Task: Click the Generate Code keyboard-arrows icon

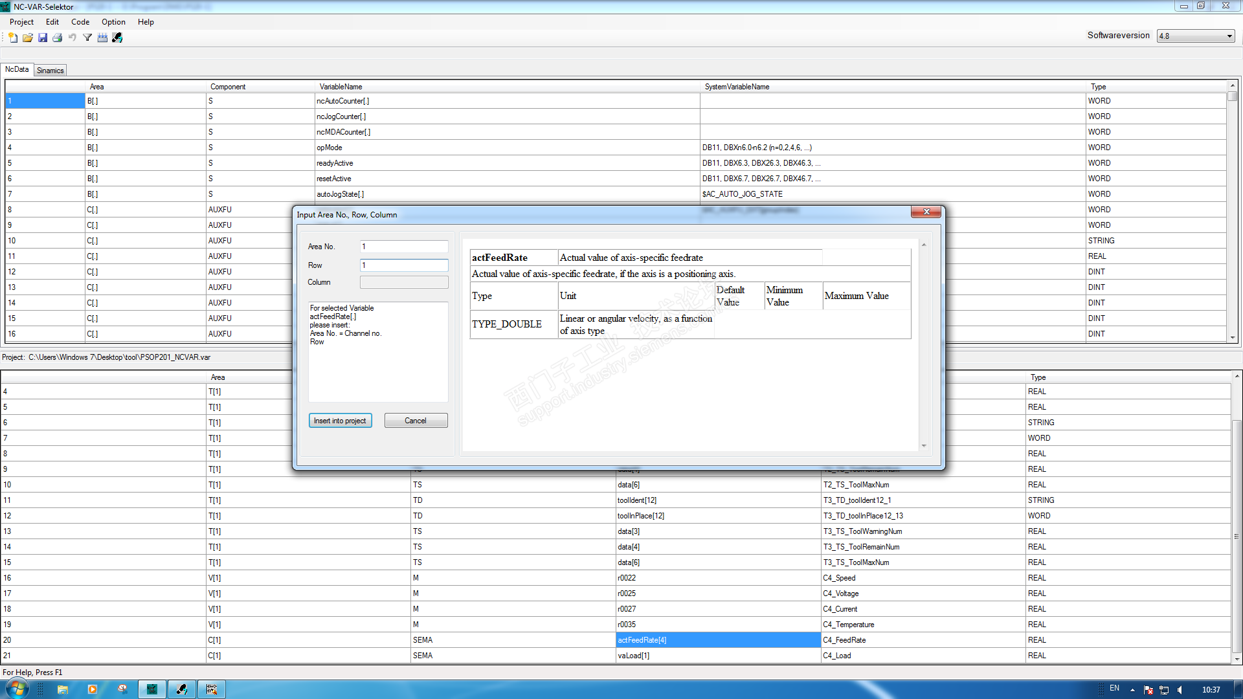Action: [x=102, y=38]
